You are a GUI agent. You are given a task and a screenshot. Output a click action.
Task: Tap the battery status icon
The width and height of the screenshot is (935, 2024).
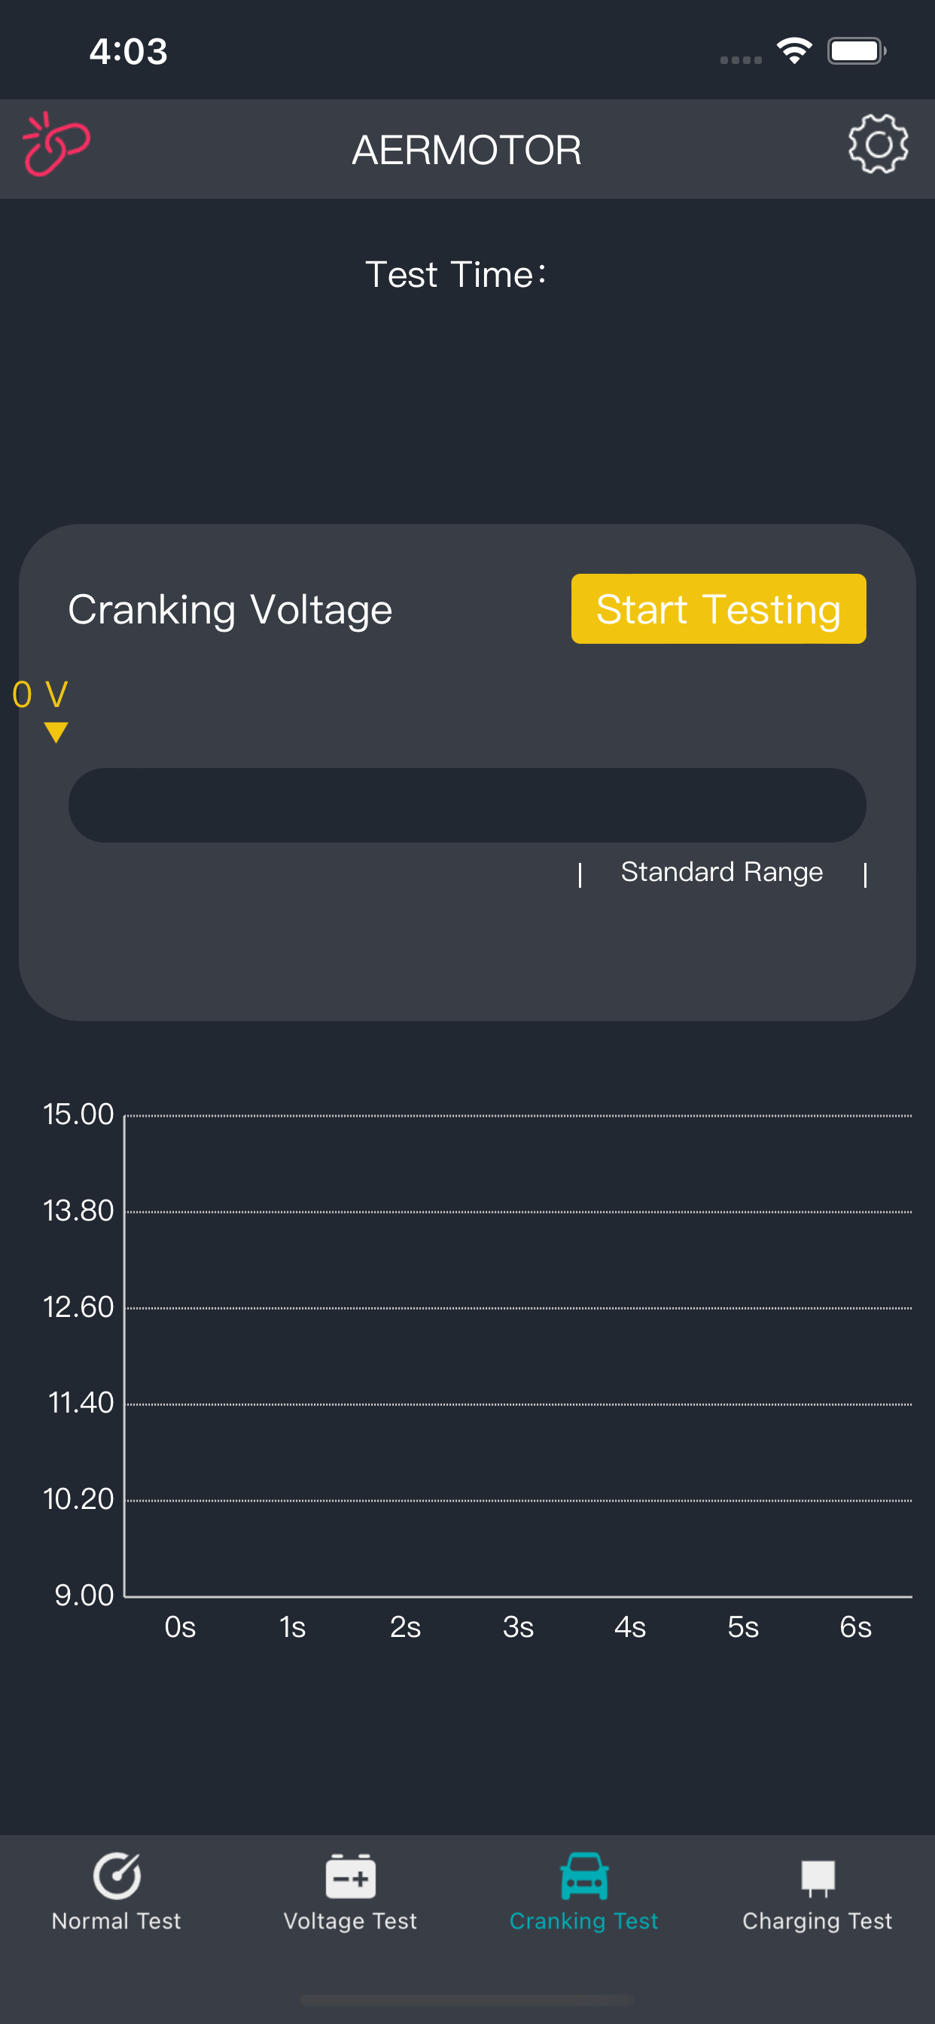click(x=857, y=51)
